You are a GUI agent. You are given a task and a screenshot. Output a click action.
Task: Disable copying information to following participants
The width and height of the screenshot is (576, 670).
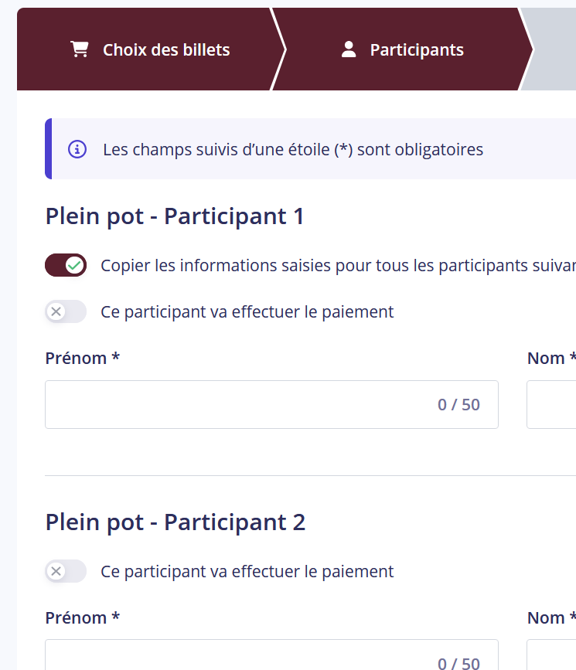pos(66,265)
